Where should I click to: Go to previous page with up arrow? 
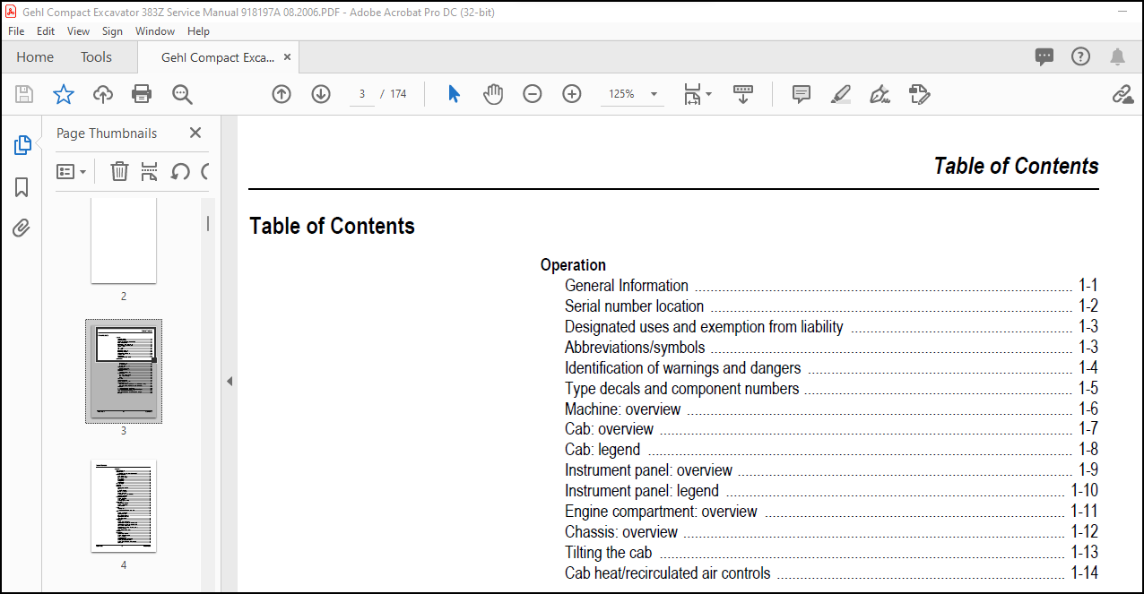282,94
